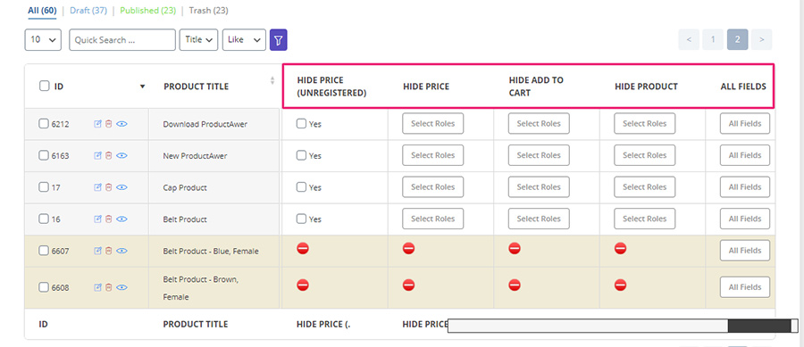This screenshot has width=804, height=347.
Task: Go to next page arrow
Action: pyautogui.click(x=762, y=39)
